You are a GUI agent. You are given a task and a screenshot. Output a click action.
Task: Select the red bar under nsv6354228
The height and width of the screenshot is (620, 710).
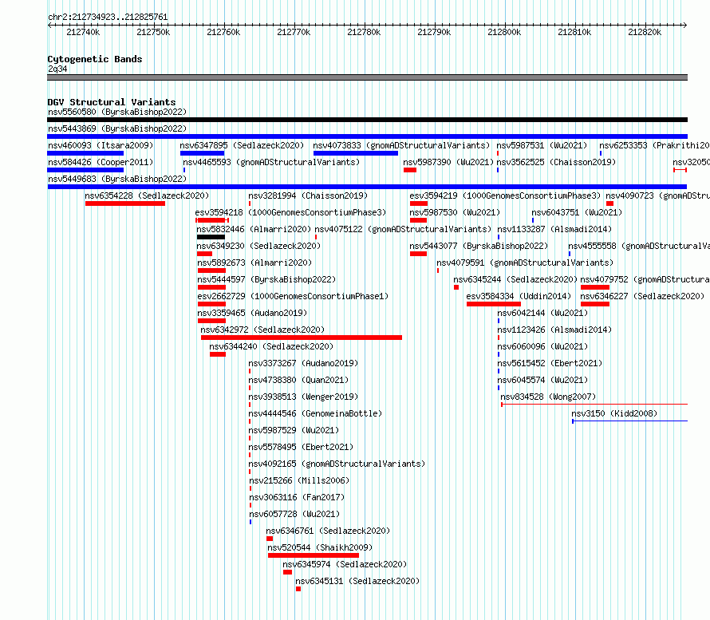[x=125, y=203]
